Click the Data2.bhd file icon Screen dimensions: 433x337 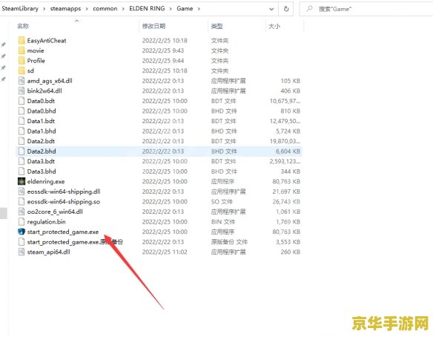coord(22,151)
